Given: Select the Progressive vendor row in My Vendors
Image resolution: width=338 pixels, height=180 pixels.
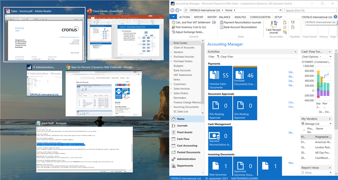Looking at the screenshot, I should [316, 137].
